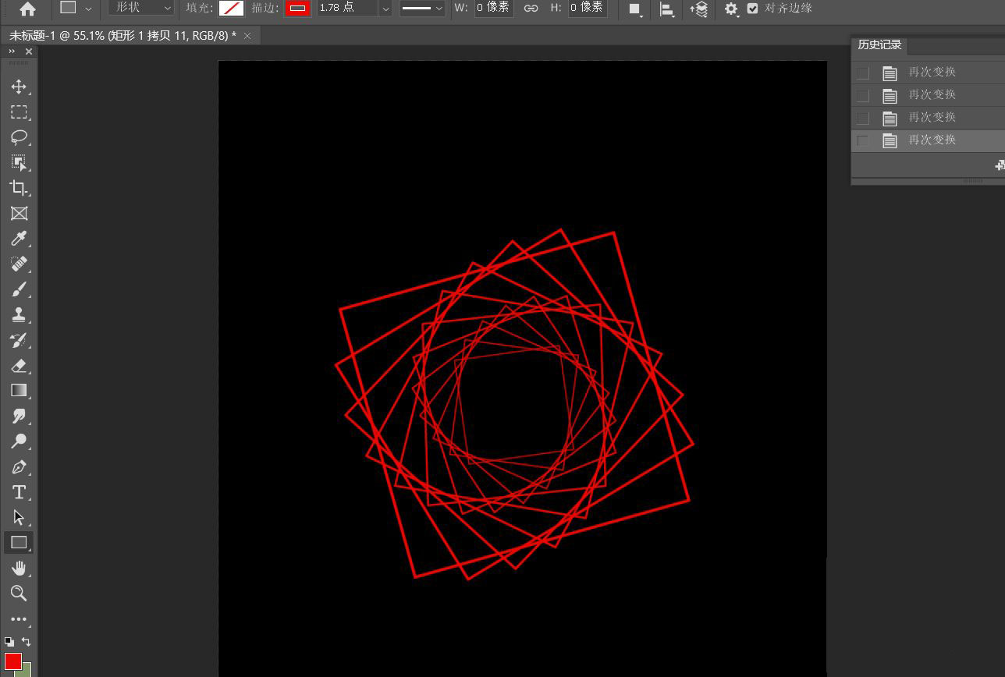
Task: Set history brush source on second 再次变换 state
Action: [x=863, y=95]
